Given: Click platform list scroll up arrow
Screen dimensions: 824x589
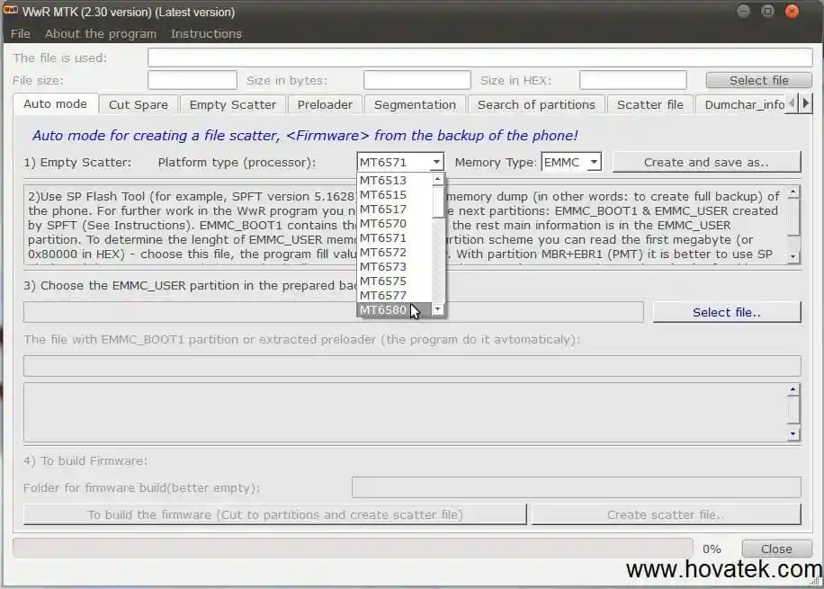Looking at the screenshot, I should 438,180.
